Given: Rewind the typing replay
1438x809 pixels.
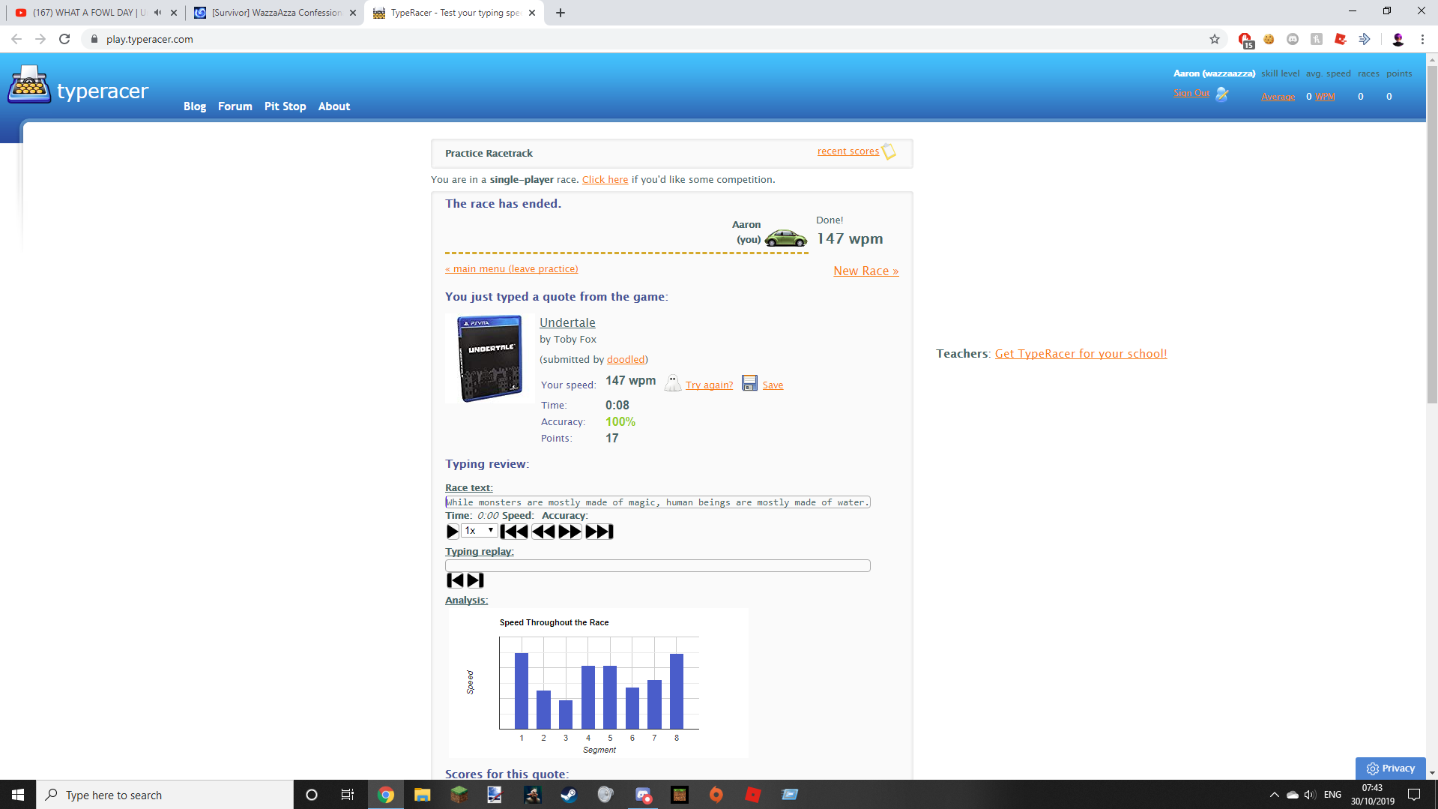Looking at the screenshot, I should pos(543,532).
